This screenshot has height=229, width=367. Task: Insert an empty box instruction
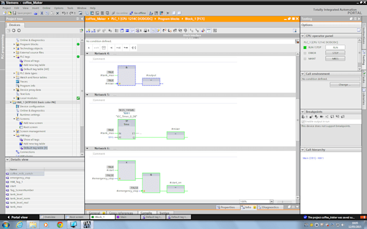coord(104,47)
